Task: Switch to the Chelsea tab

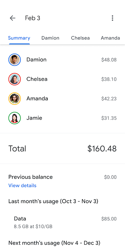Action: [x=80, y=38]
